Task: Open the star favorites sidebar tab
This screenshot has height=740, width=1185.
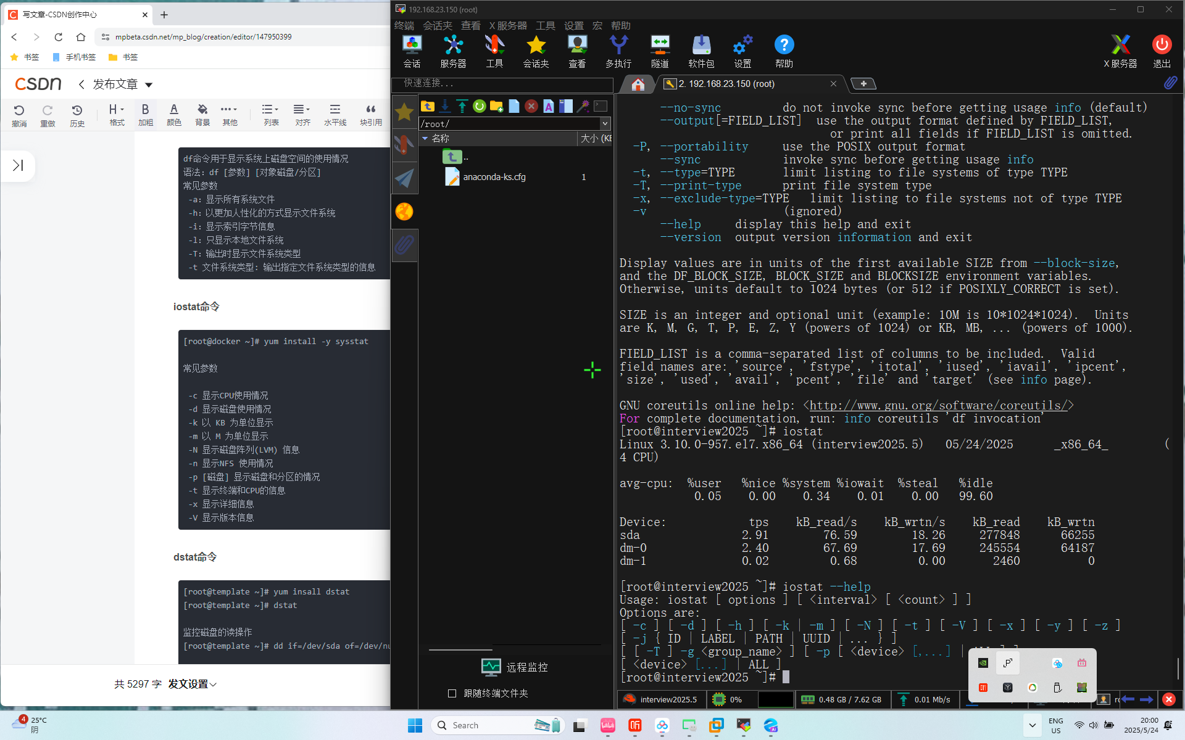Action: (404, 112)
